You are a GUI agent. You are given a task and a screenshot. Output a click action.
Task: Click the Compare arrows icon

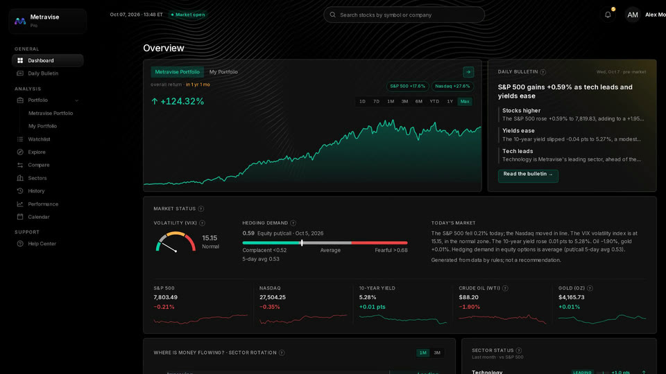pos(20,165)
